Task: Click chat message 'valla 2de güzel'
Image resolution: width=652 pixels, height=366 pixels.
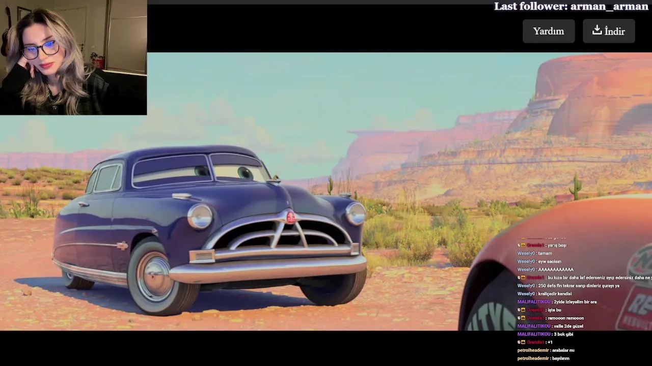Action: 568,326
